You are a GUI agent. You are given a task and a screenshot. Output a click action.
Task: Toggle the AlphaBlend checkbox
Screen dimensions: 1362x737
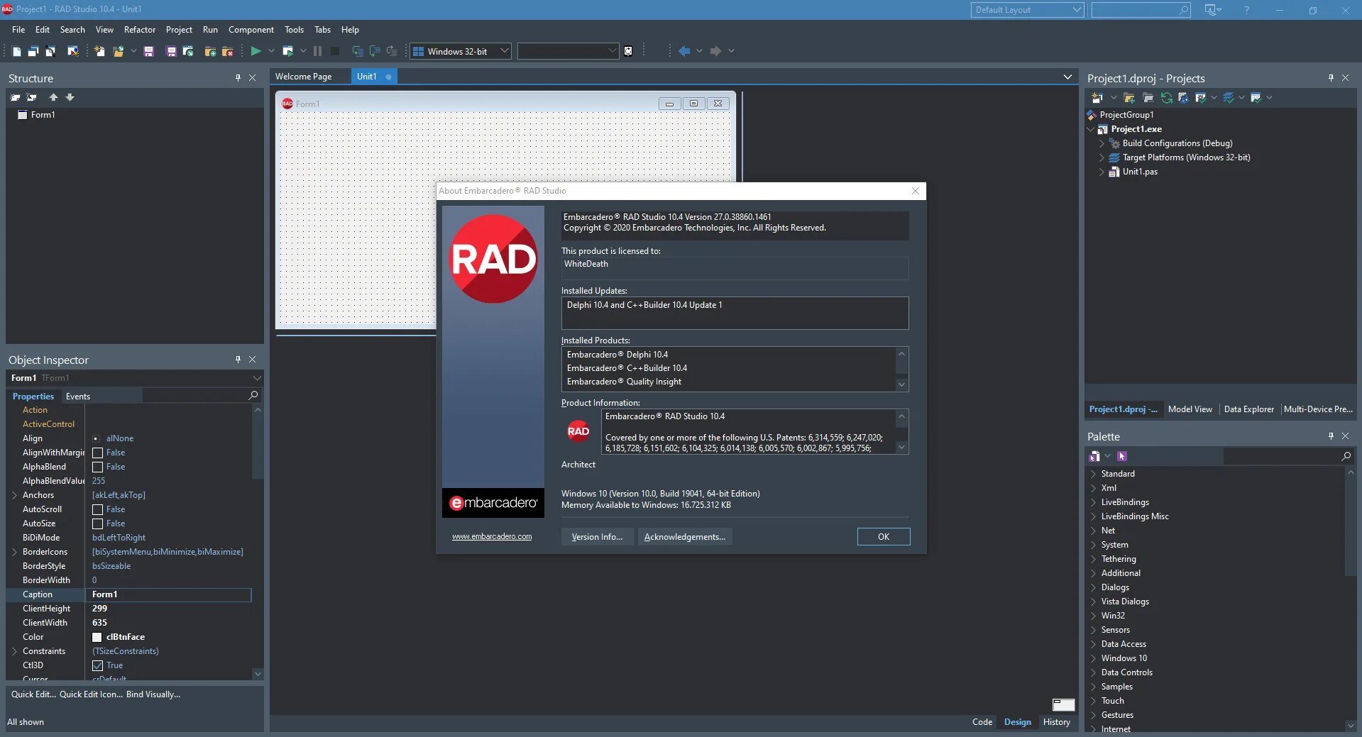[98, 467]
